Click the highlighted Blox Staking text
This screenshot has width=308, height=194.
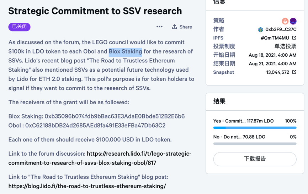(125, 51)
